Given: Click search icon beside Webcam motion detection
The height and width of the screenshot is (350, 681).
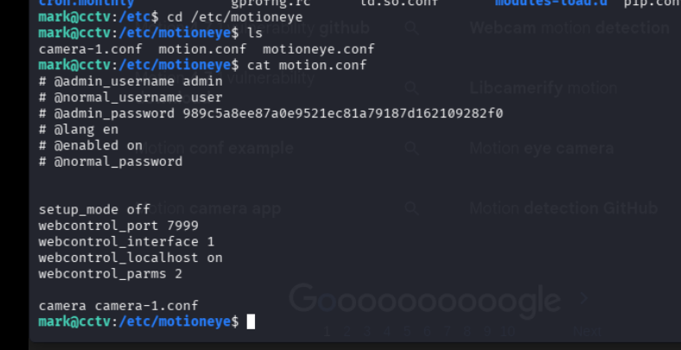Looking at the screenshot, I should point(412,28).
